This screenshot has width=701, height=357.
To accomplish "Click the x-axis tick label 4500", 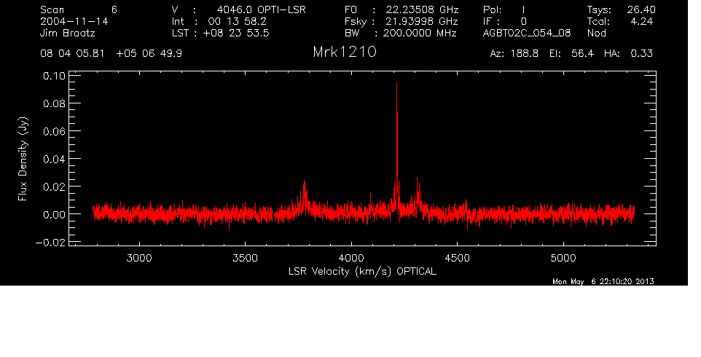I will click(x=457, y=258).
